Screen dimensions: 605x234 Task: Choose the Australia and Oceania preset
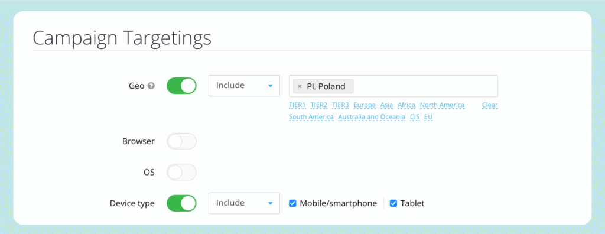tap(372, 117)
